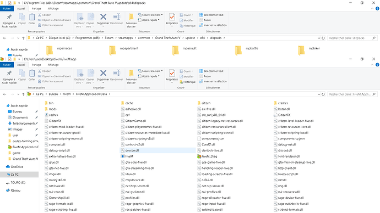The width and height of the screenshot is (380, 213).
Task: Click Couper in FiveM window ribbon
Action: click(45, 71)
